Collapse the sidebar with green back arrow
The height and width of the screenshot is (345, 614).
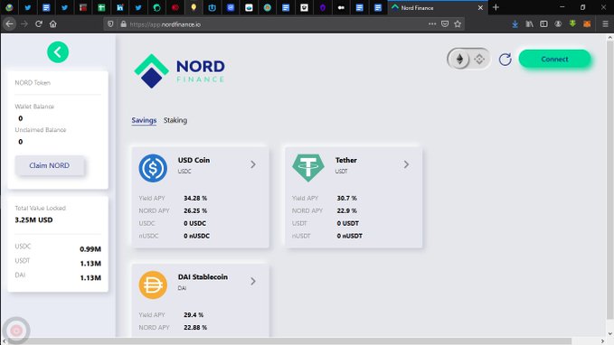pyautogui.click(x=58, y=52)
